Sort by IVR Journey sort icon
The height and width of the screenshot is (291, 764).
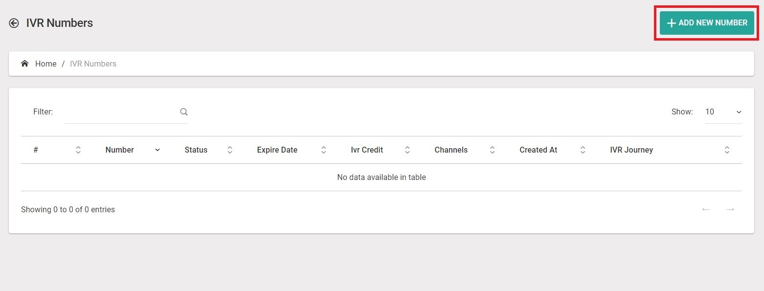click(727, 150)
